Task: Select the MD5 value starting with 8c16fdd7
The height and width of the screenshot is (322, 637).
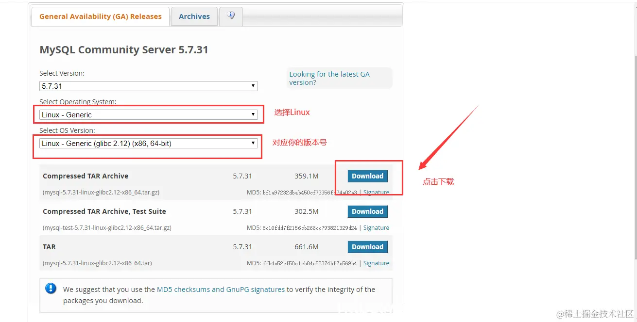Action: point(310,228)
